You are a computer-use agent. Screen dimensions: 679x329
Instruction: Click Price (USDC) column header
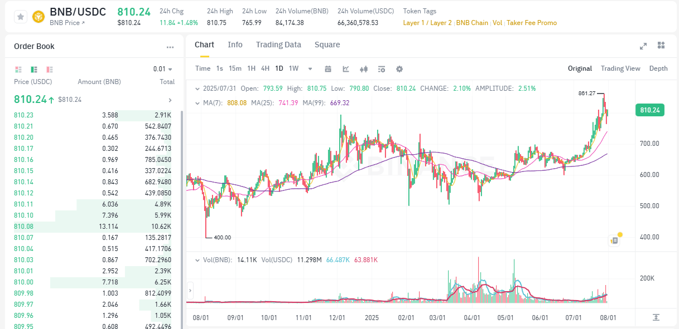pos(34,82)
